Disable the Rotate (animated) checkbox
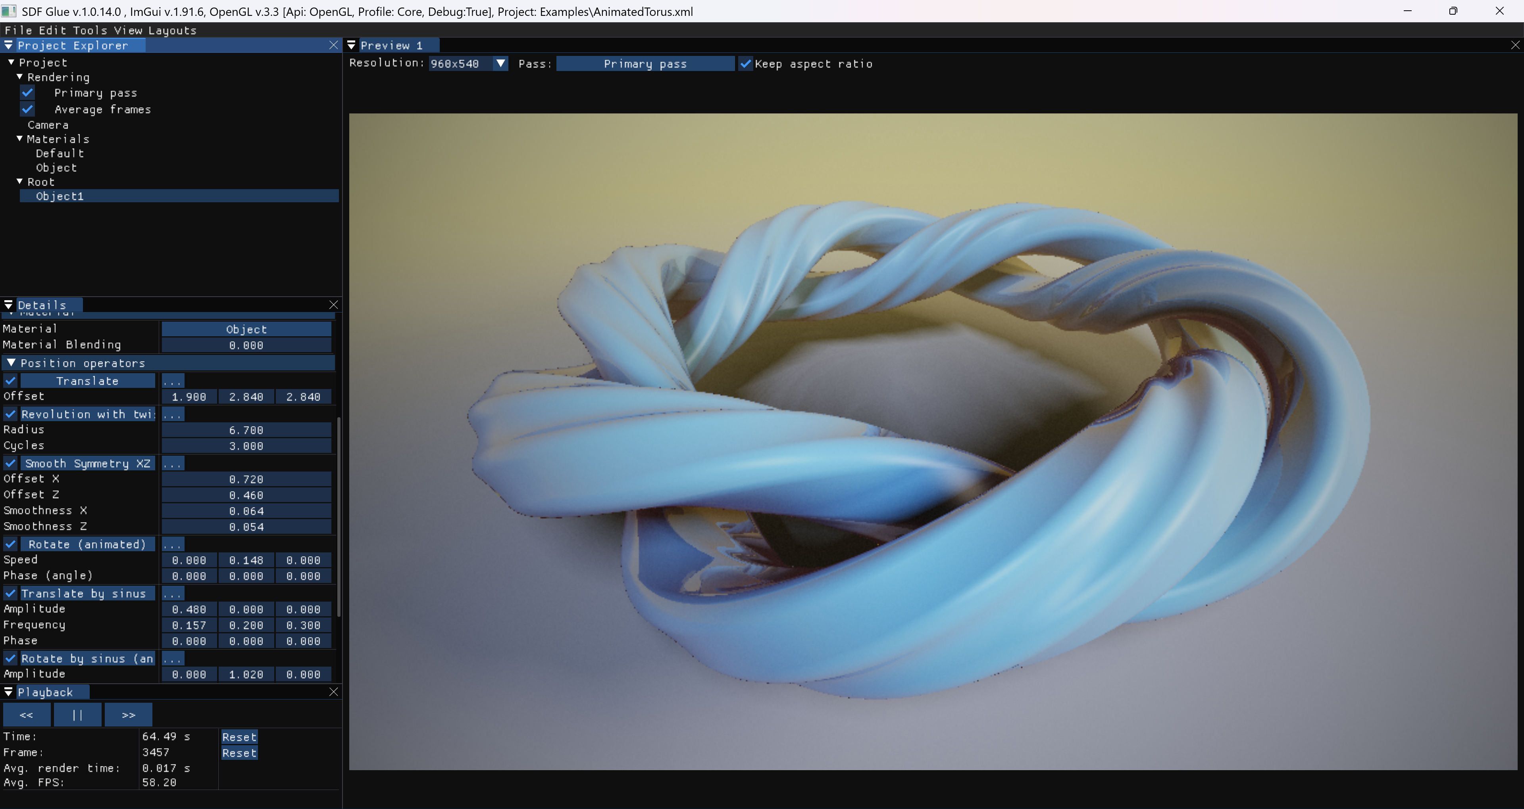This screenshot has width=1524, height=809. pyautogui.click(x=11, y=544)
